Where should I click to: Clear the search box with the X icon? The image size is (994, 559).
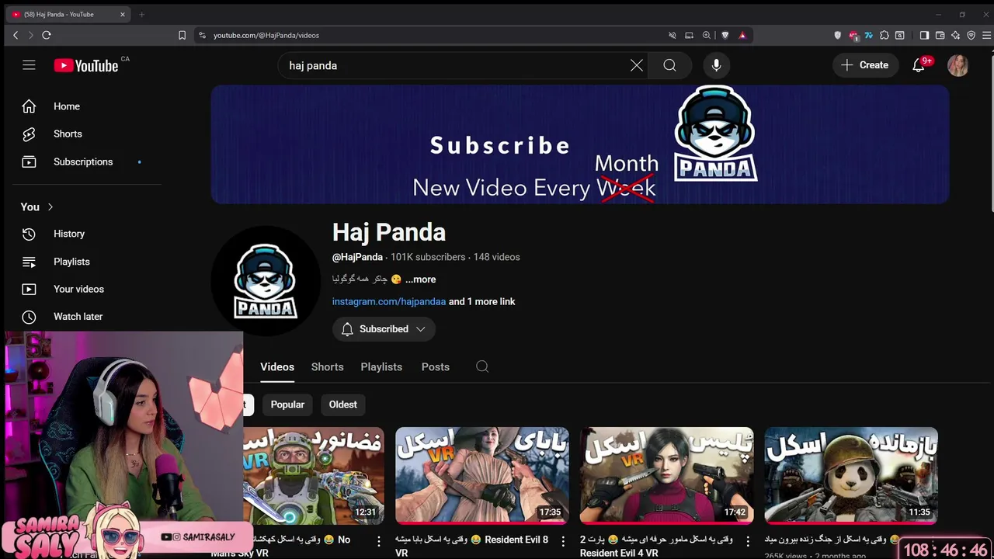click(637, 65)
